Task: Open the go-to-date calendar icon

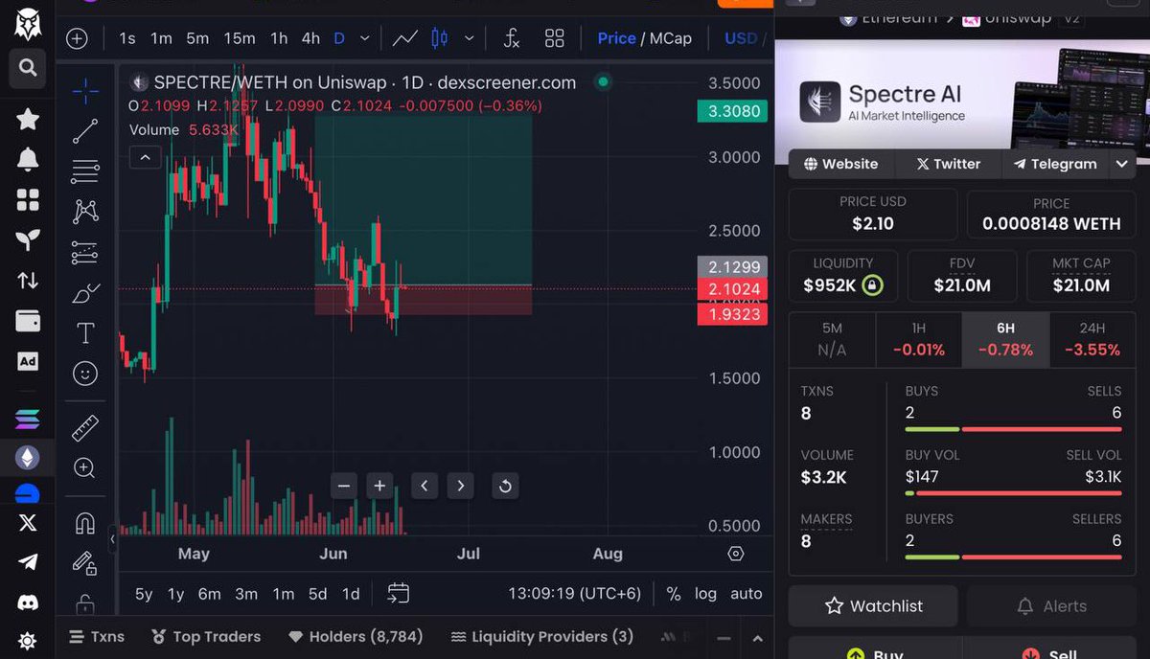Action: (399, 594)
